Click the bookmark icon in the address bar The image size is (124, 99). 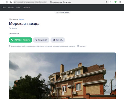pyautogui.click(x=106, y=2)
